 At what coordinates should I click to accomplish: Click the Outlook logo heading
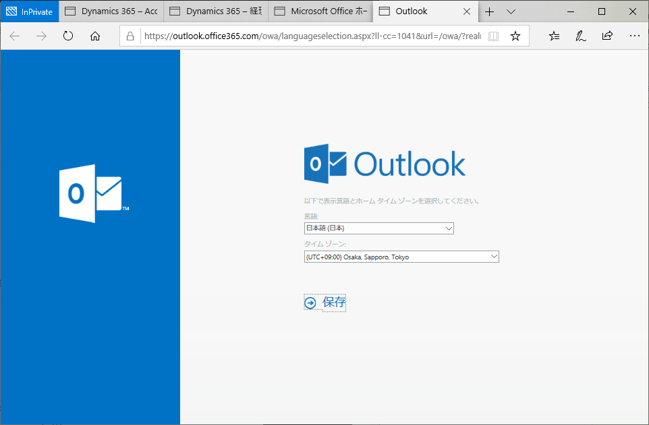pyautogui.click(x=385, y=164)
